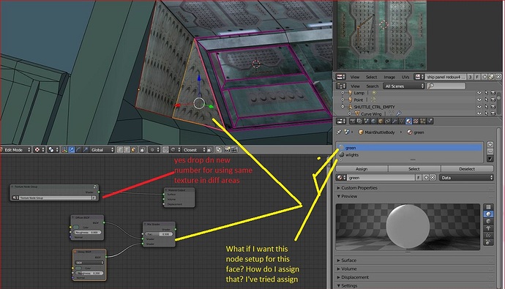
Task: Open outliner Search menu
Action: tap(373, 86)
